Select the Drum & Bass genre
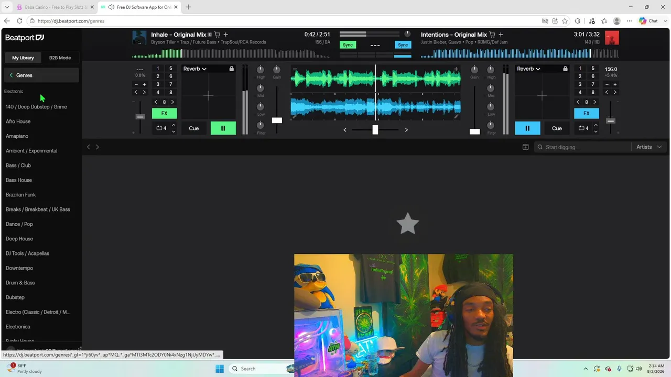The height and width of the screenshot is (377, 671). point(20,283)
